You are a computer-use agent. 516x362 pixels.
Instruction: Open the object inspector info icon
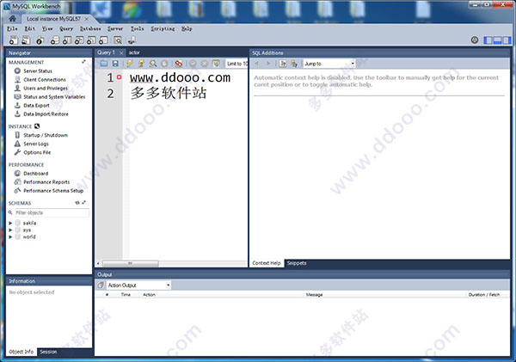point(40,40)
